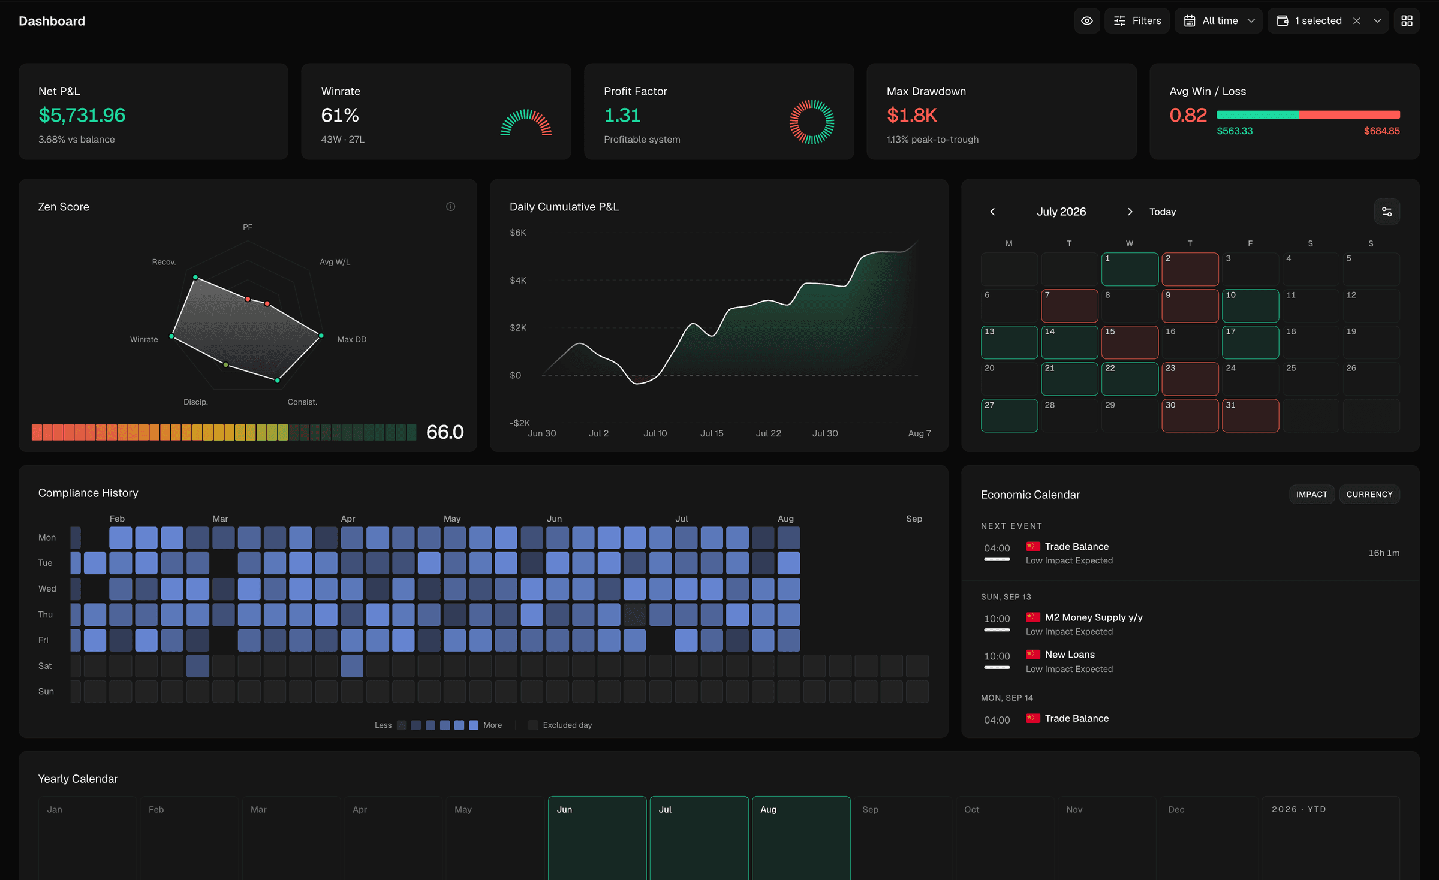The image size is (1439, 880).
Task: Click the Avg Win / Loss ratio bar
Action: click(1308, 114)
